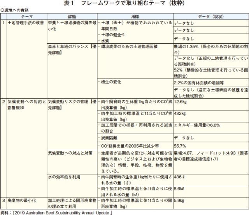Click indicator 'CO2総排出量の2005年比減少率'
249x215 pixels.
click(x=130, y=146)
